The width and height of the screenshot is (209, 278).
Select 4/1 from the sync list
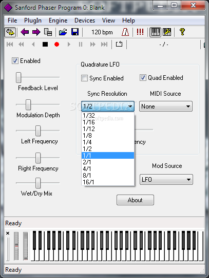(x=108, y=169)
